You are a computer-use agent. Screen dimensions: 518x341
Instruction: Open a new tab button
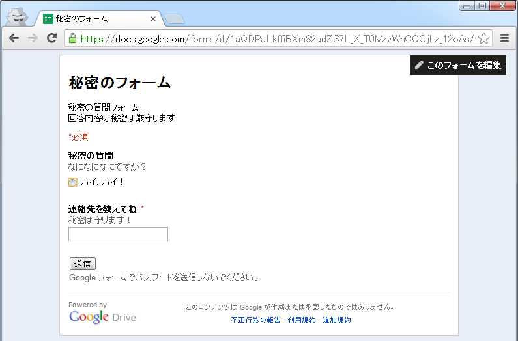[175, 20]
